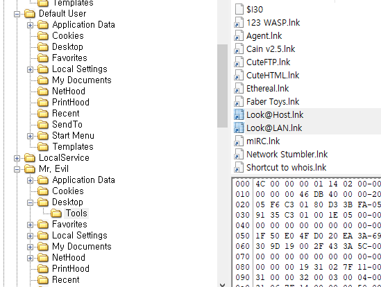This screenshot has height=287, width=381.
Task: Click Recent folder icon under Default User
Action: point(43,114)
